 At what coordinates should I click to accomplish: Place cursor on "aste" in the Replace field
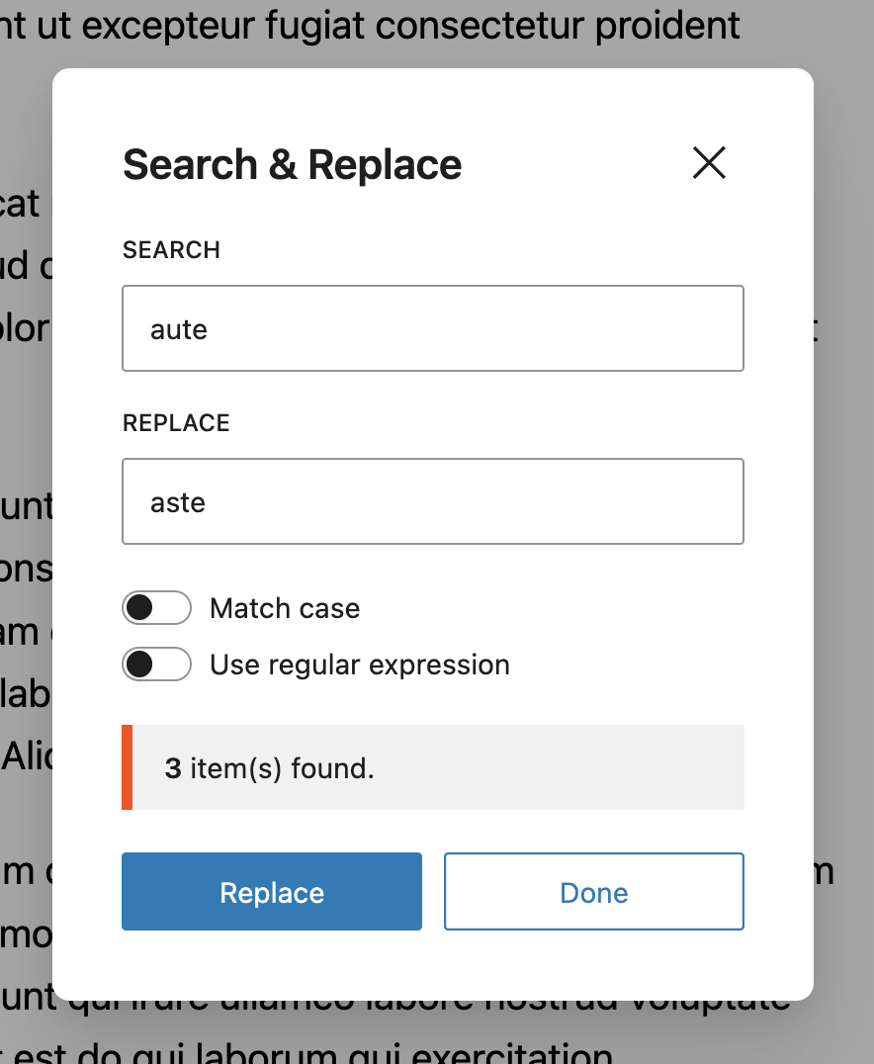[x=178, y=502]
